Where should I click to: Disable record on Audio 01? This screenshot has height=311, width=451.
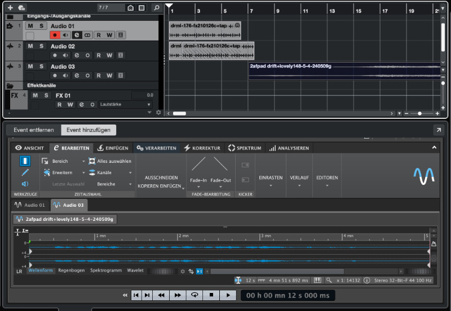coord(55,35)
